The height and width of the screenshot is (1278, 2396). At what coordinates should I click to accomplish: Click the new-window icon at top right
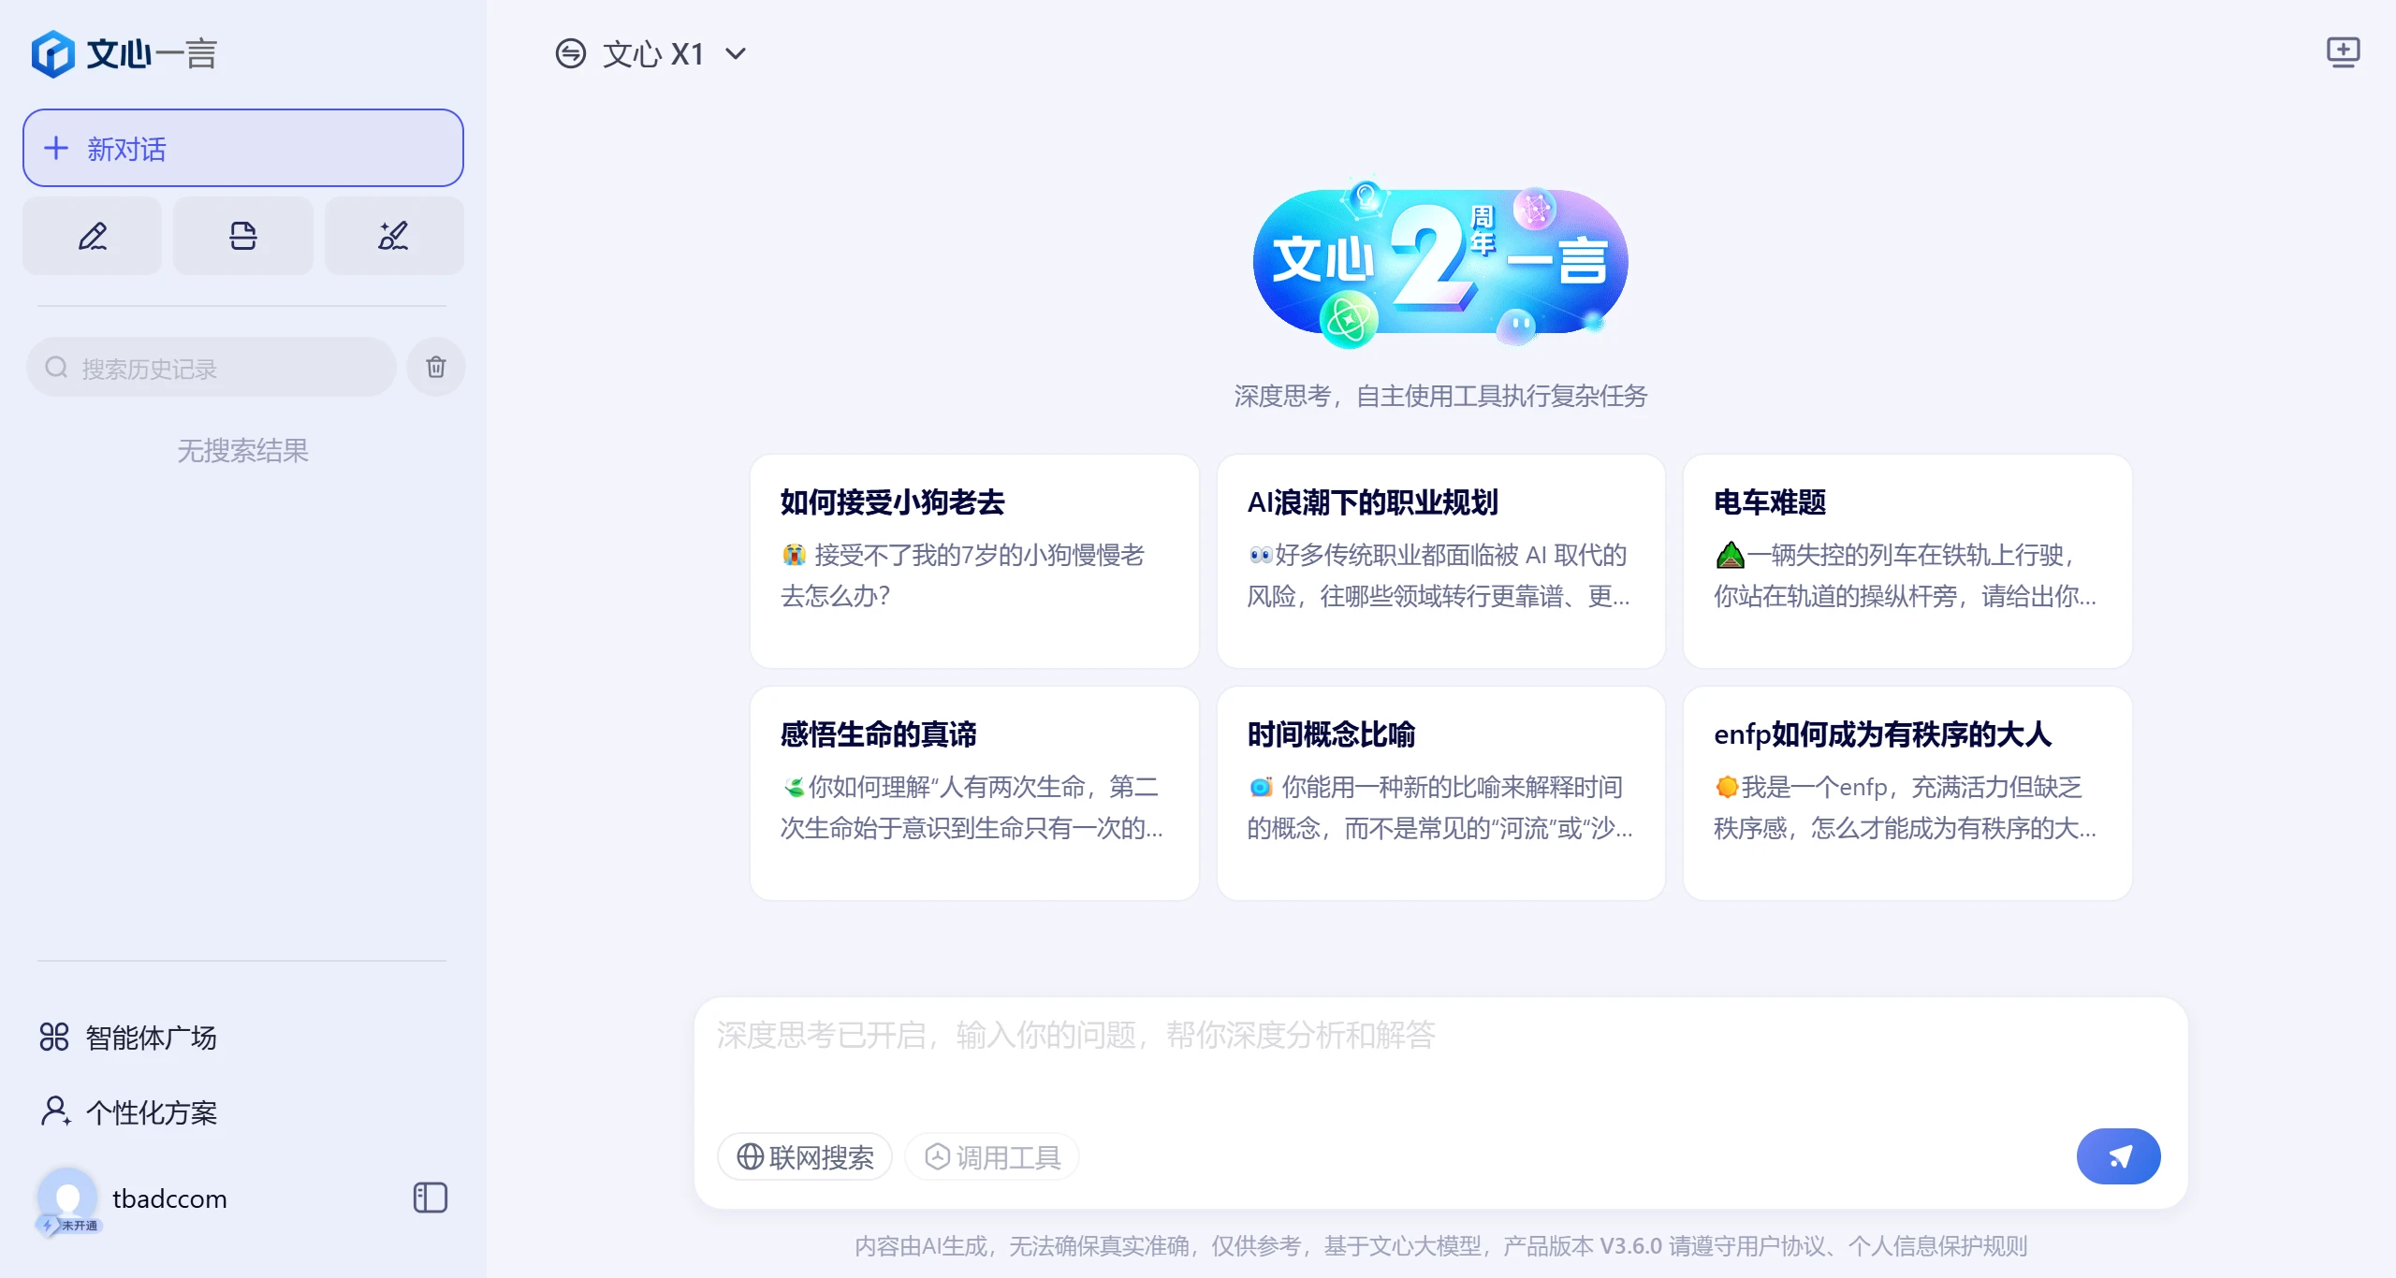2344,53
